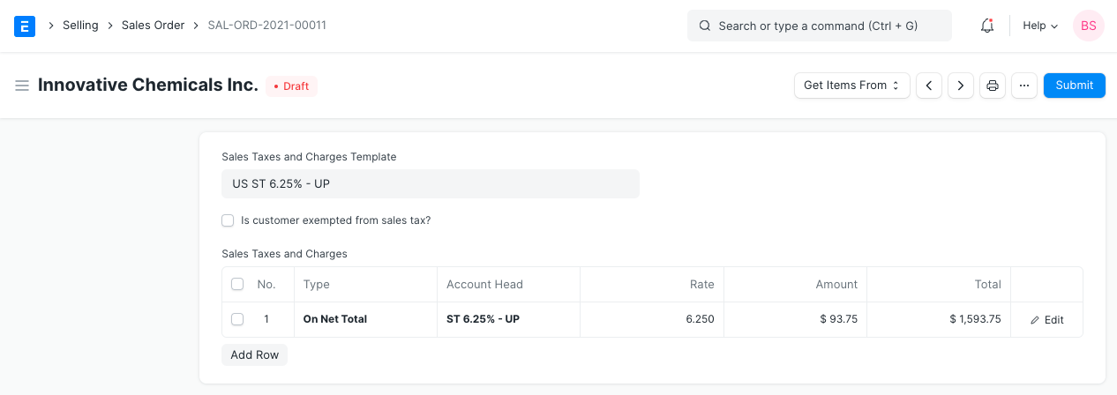Open the BS user avatar menu
The width and height of the screenshot is (1117, 395).
1088,26
